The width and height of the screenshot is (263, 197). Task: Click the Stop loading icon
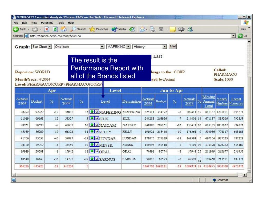click(47, 29)
